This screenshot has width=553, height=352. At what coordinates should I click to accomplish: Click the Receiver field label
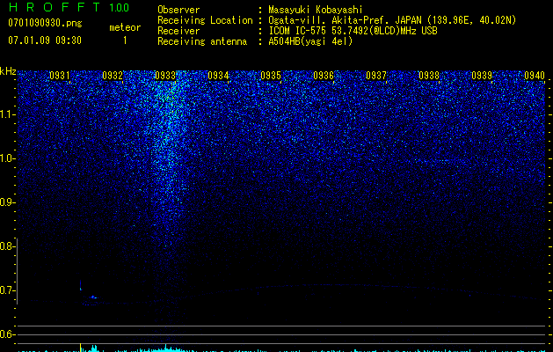tap(178, 31)
